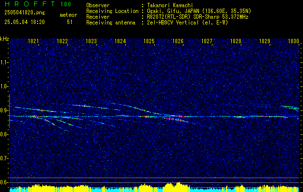303x192 pixels.
Task: Click the 1.1 kHz axis label
Action: pos(4,62)
